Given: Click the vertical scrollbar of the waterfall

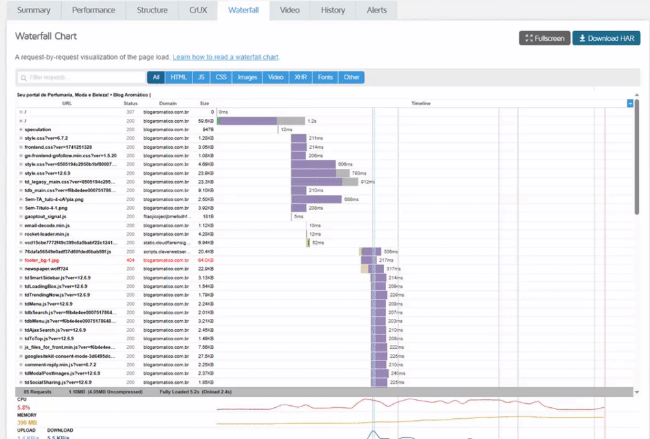Looking at the screenshot, I should pyautogui.click(x=637, y=157).
